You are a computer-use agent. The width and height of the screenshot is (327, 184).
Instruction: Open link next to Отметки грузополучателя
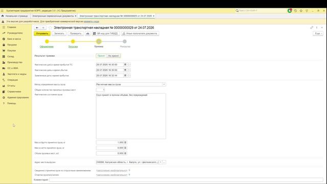(112, 175)
